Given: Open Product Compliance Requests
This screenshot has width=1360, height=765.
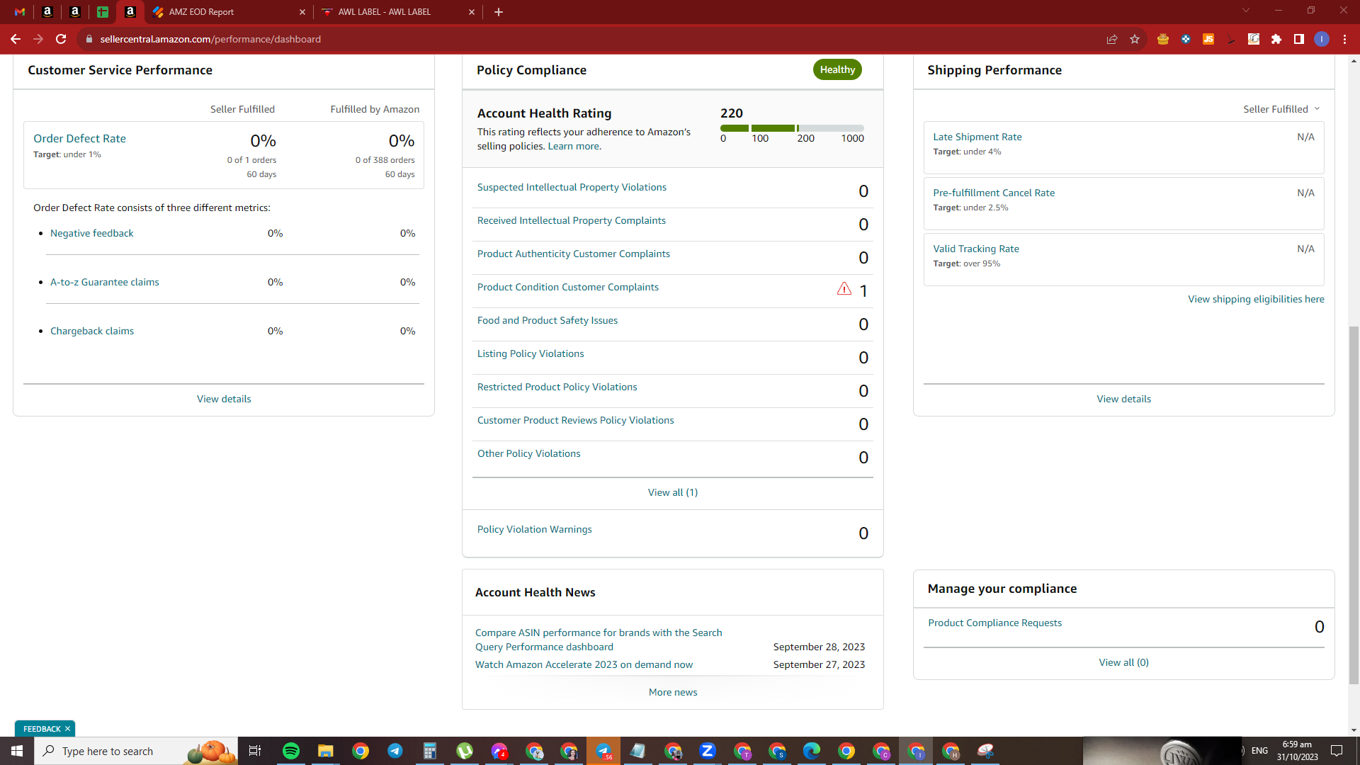Looking at the screenshot, I should click(x=995, y=623).
